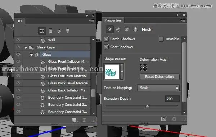Collapse the Glass_Layer tree node

coord(26,48)
